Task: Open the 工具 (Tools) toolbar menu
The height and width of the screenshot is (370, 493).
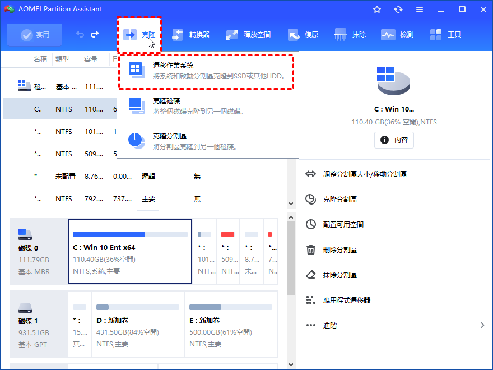Action: pos(445,35)
